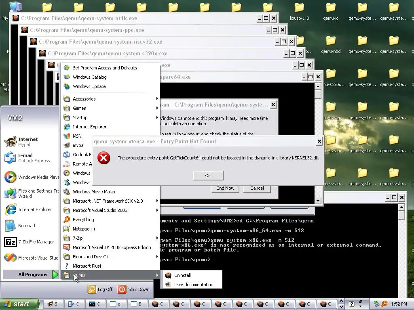Open mypal from All Programs list
Image resolution: width=414 pixels, height=310 pixels.
(77, 145)
